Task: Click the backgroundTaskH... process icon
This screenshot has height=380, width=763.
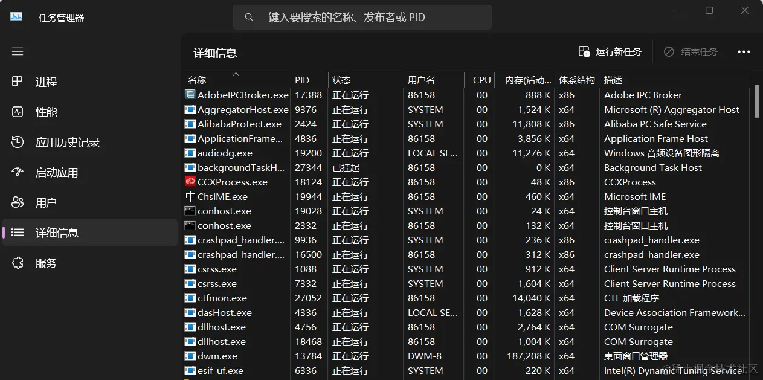Action: coord(190,167)
